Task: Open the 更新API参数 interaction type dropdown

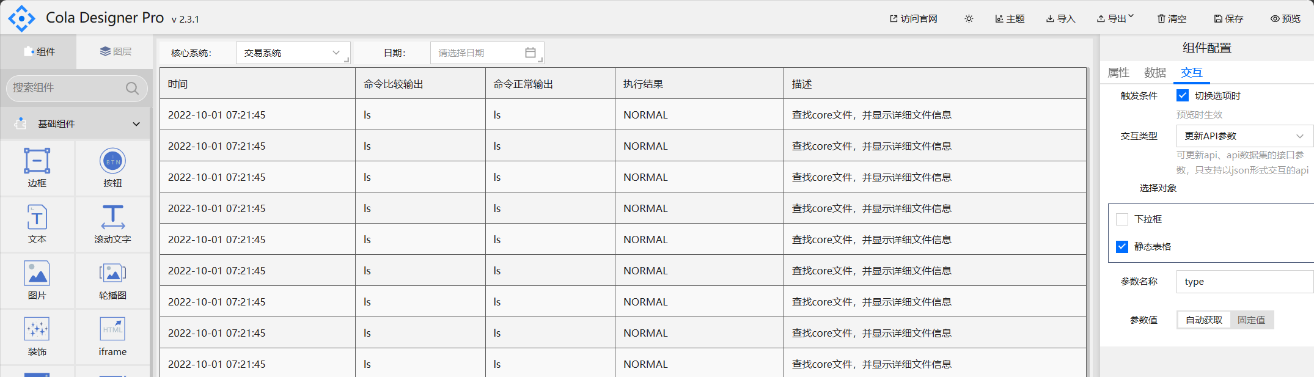Action: click(1243, 136)
